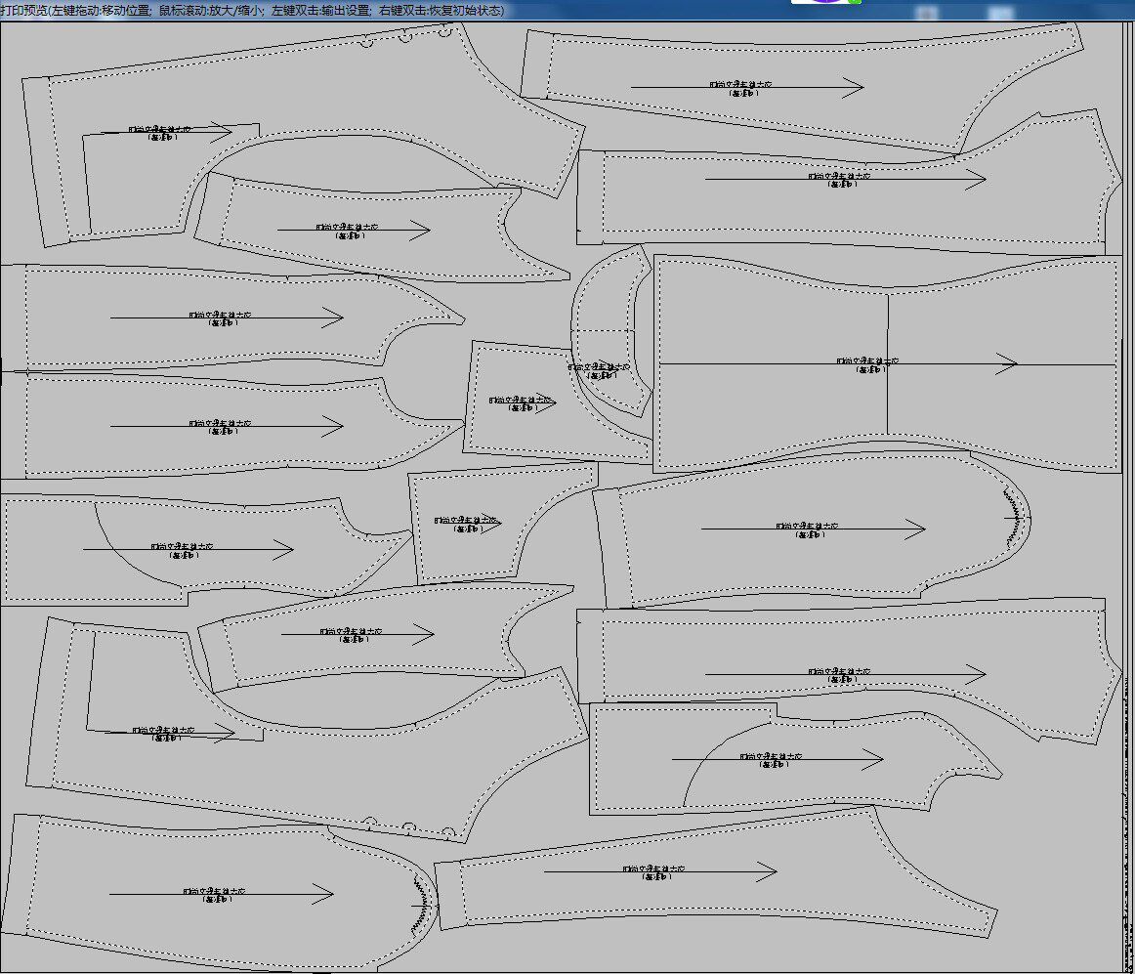The image size is (1135, 974).
Task: Click the grain arrowhead on the large center panel
Action: (x=1007, y=364)
